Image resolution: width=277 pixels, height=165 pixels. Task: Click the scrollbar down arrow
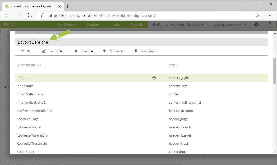275,152
